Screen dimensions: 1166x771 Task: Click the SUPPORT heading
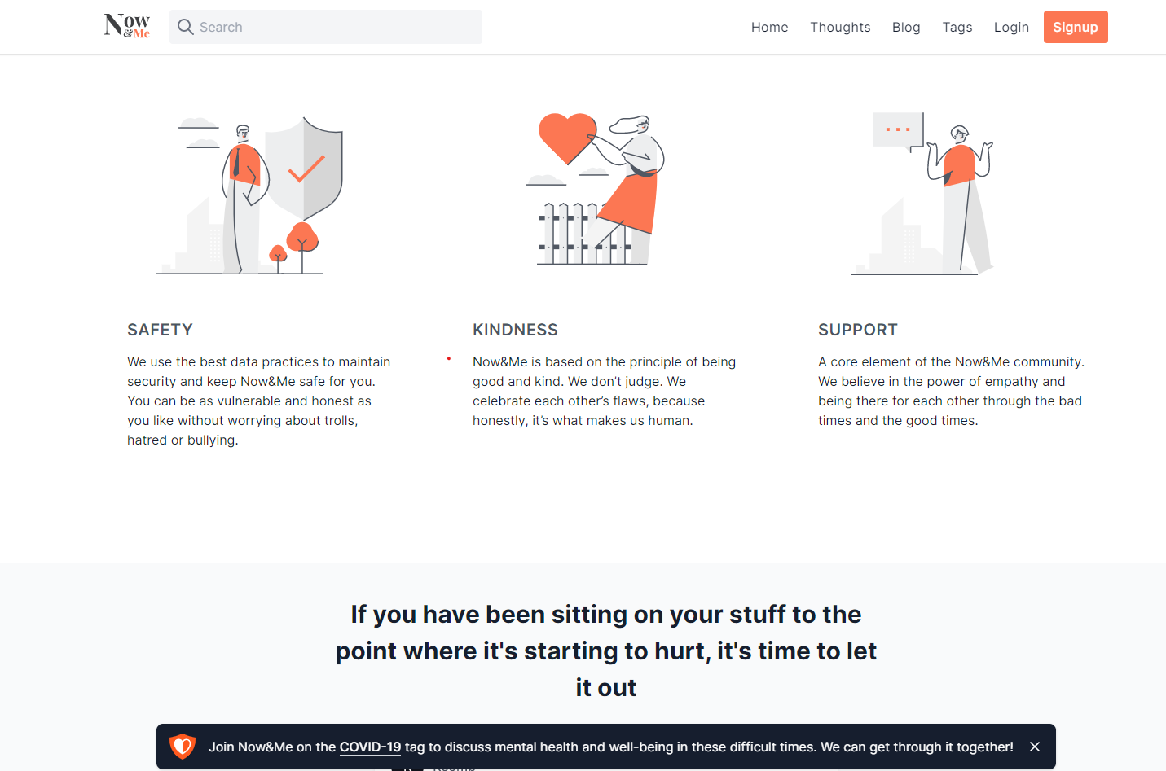[857, 330]
